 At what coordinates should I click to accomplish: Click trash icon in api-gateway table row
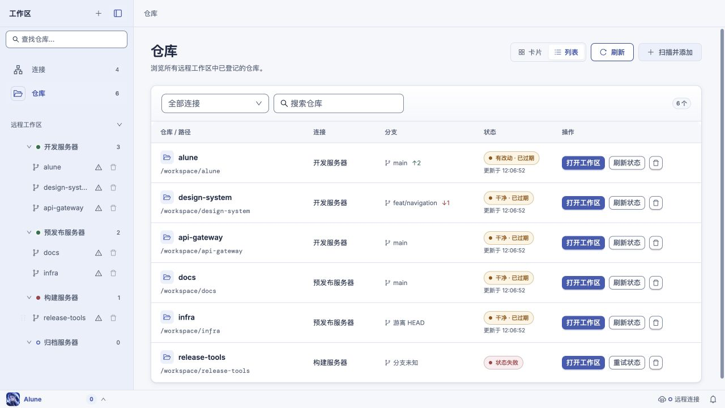[656, 243]
